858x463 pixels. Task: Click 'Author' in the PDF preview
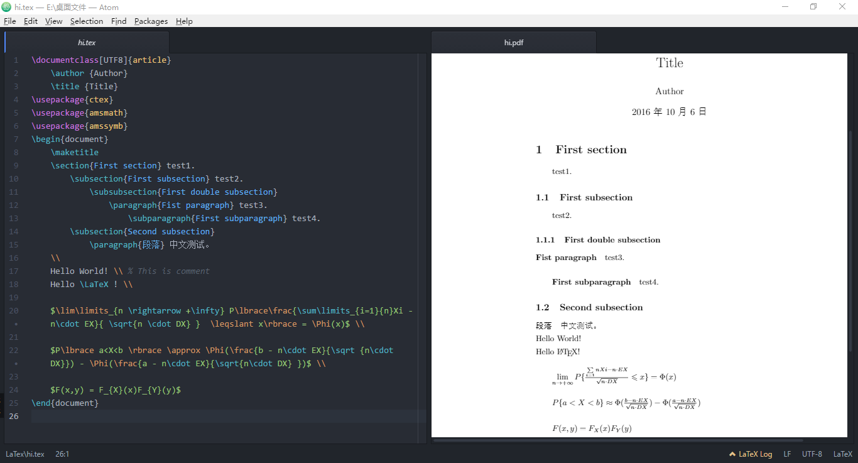[670, 92]
